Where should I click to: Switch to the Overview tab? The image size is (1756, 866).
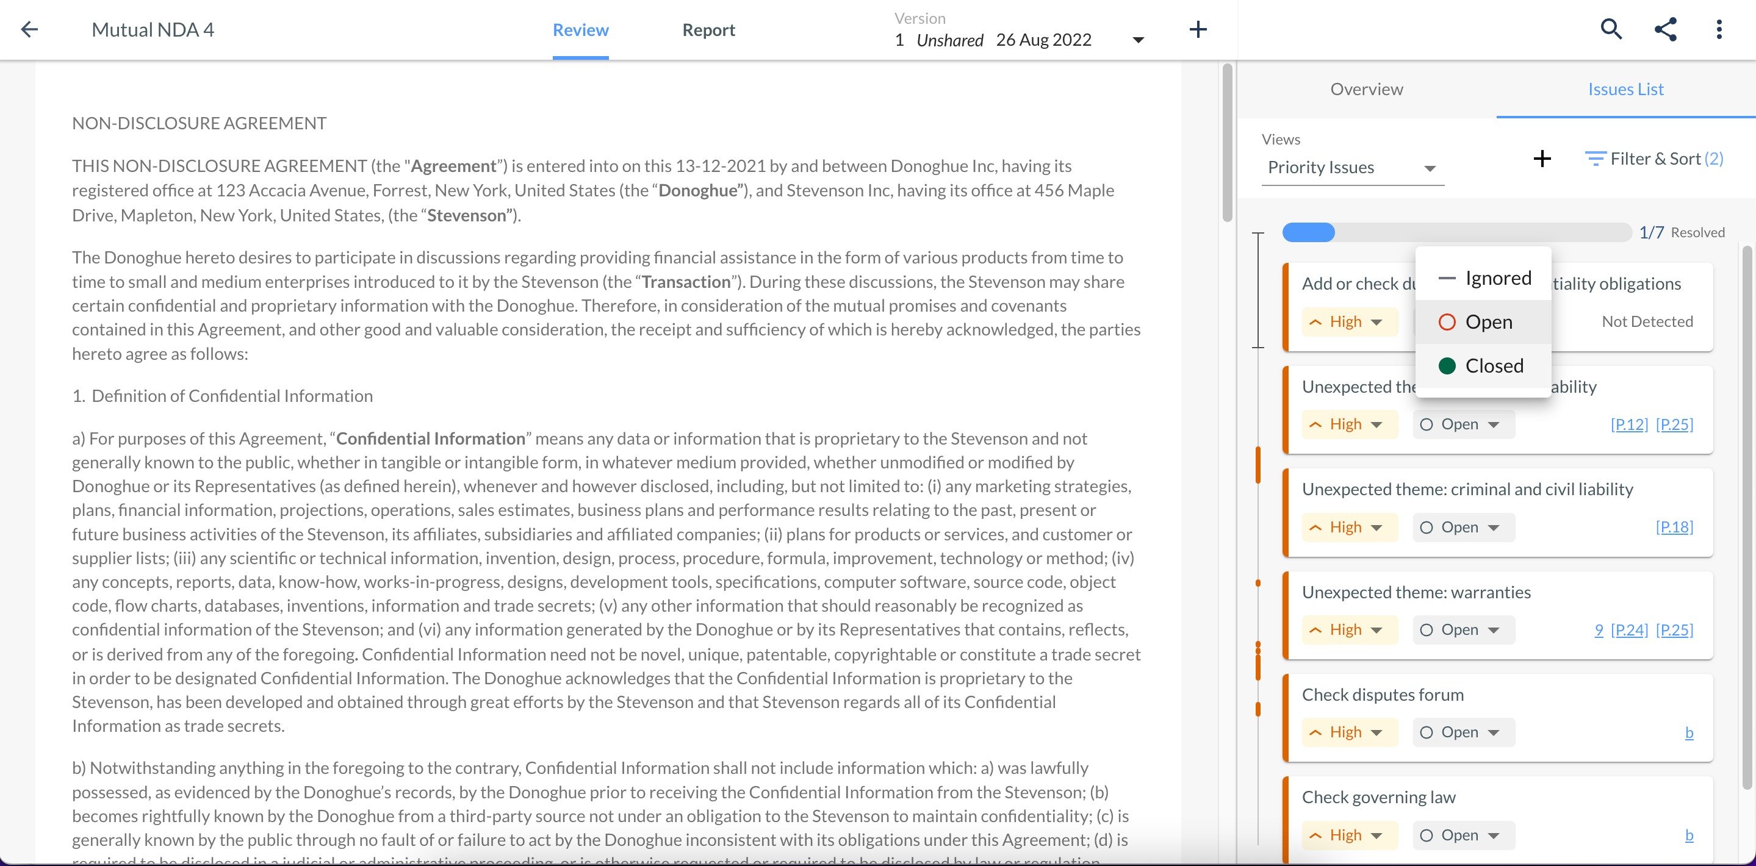[x=1366, y=88]
